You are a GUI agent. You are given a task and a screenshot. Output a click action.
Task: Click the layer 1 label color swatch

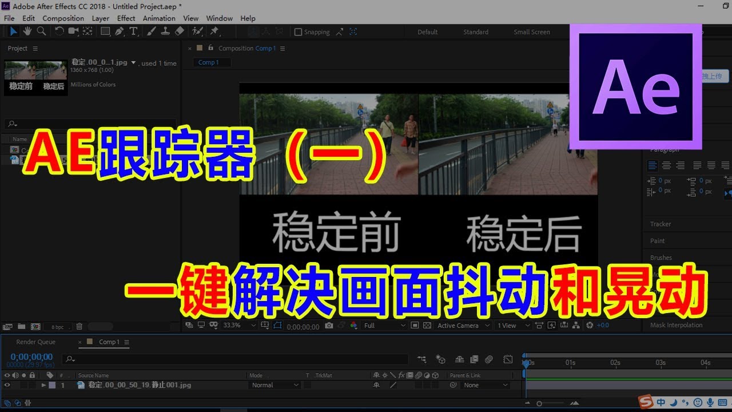(53, 385)
